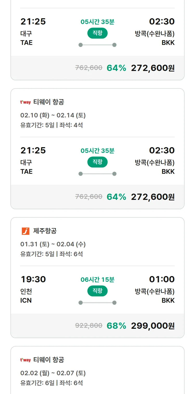Click the orange Jeju Air logo icon
The image size is (195, 394).
point(25,231)
